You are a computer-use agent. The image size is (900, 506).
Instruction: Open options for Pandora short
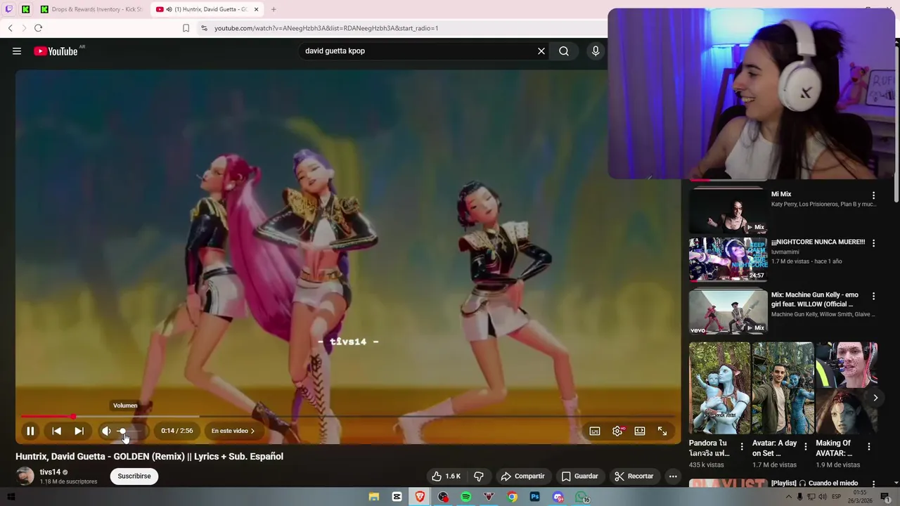point(742,446)
